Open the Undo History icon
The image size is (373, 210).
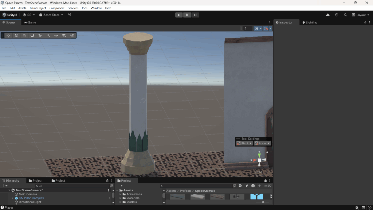click(336, 15)
